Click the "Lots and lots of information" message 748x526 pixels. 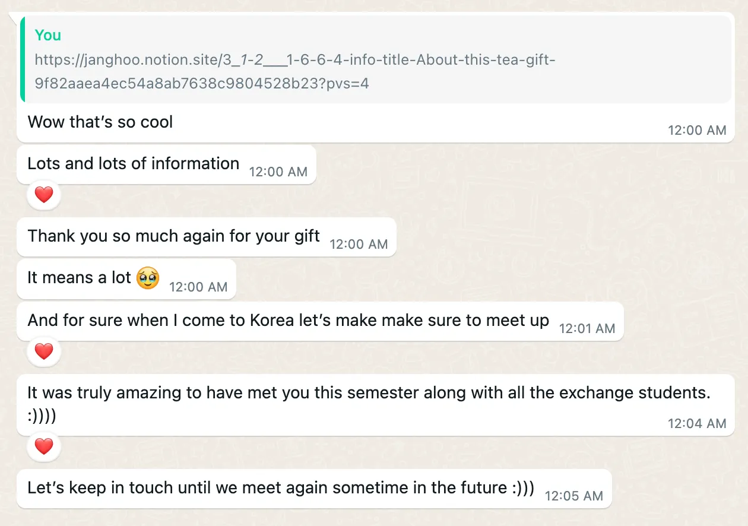pos(134,164)
